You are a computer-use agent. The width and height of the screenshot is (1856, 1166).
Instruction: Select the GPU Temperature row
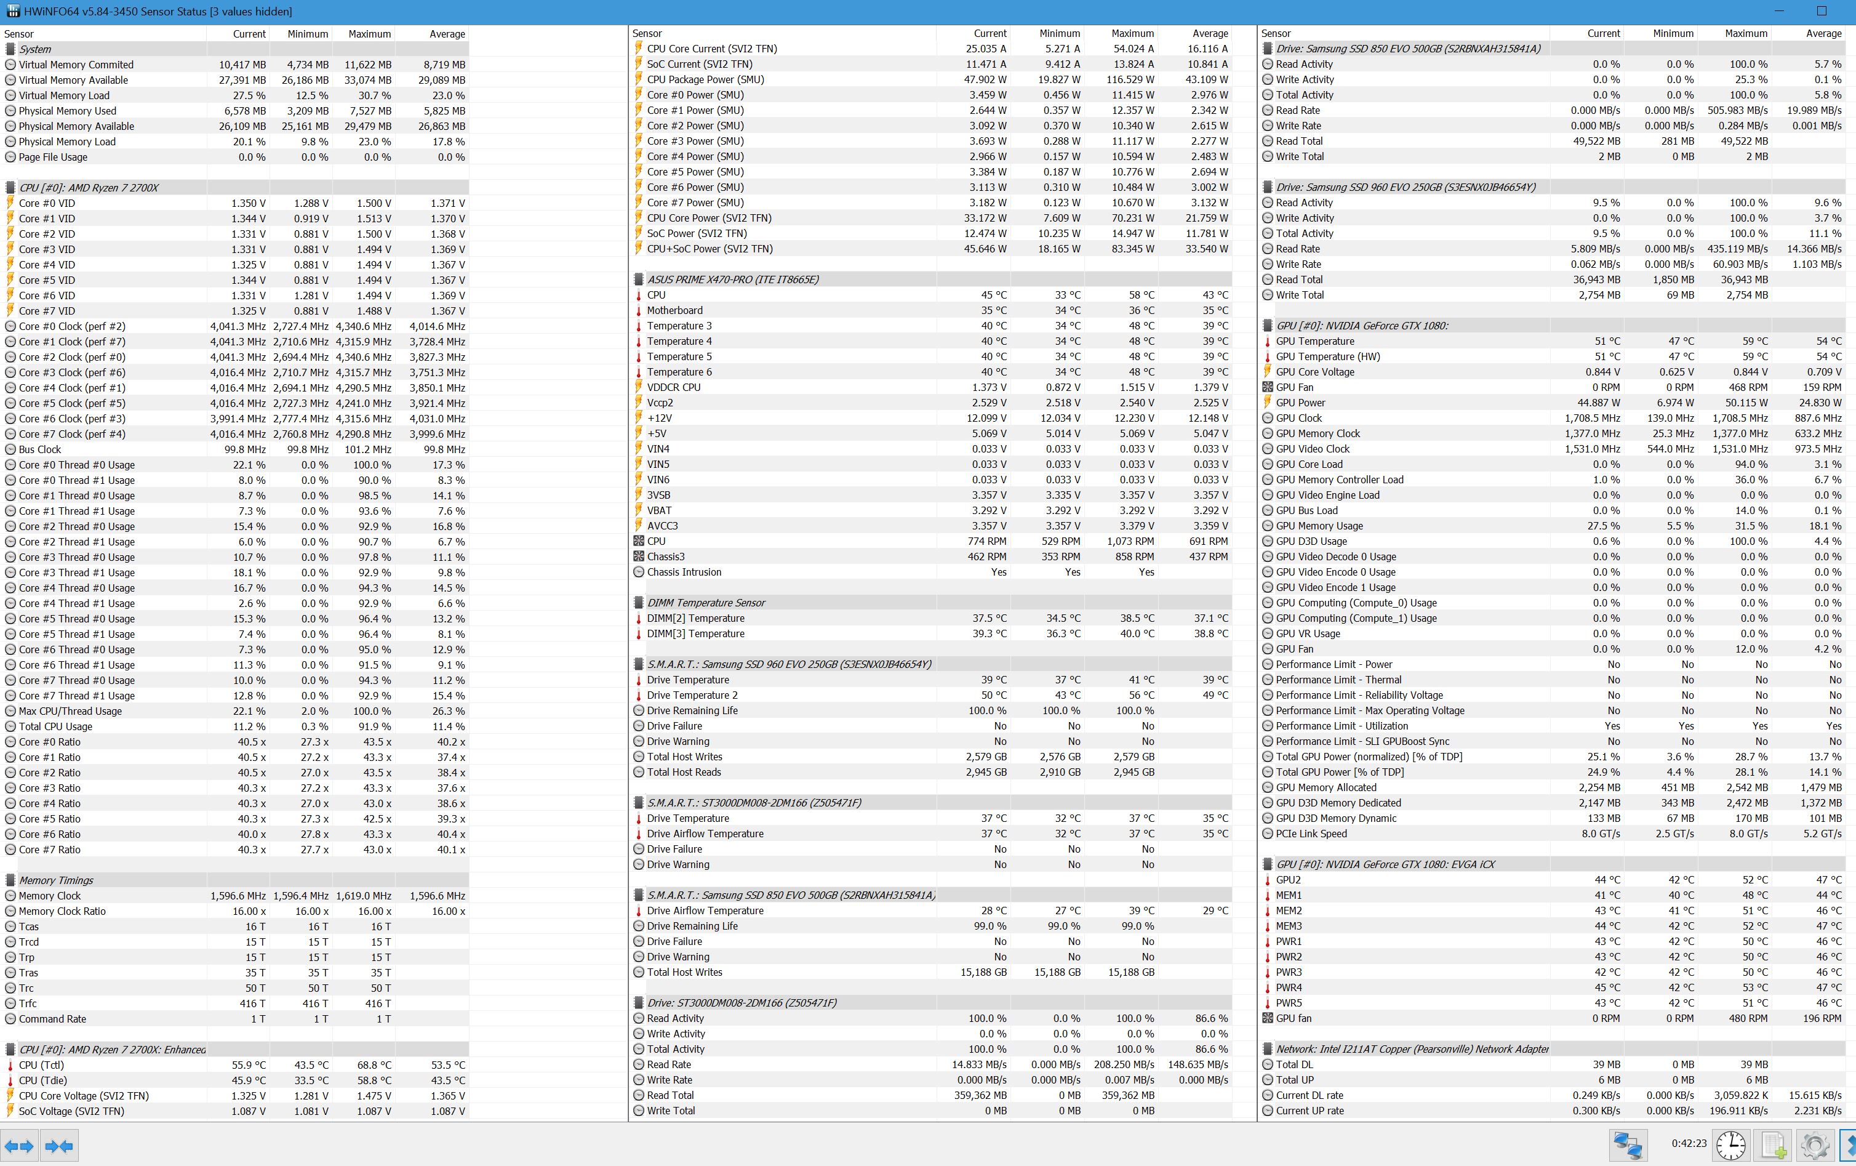[1314, 341]
